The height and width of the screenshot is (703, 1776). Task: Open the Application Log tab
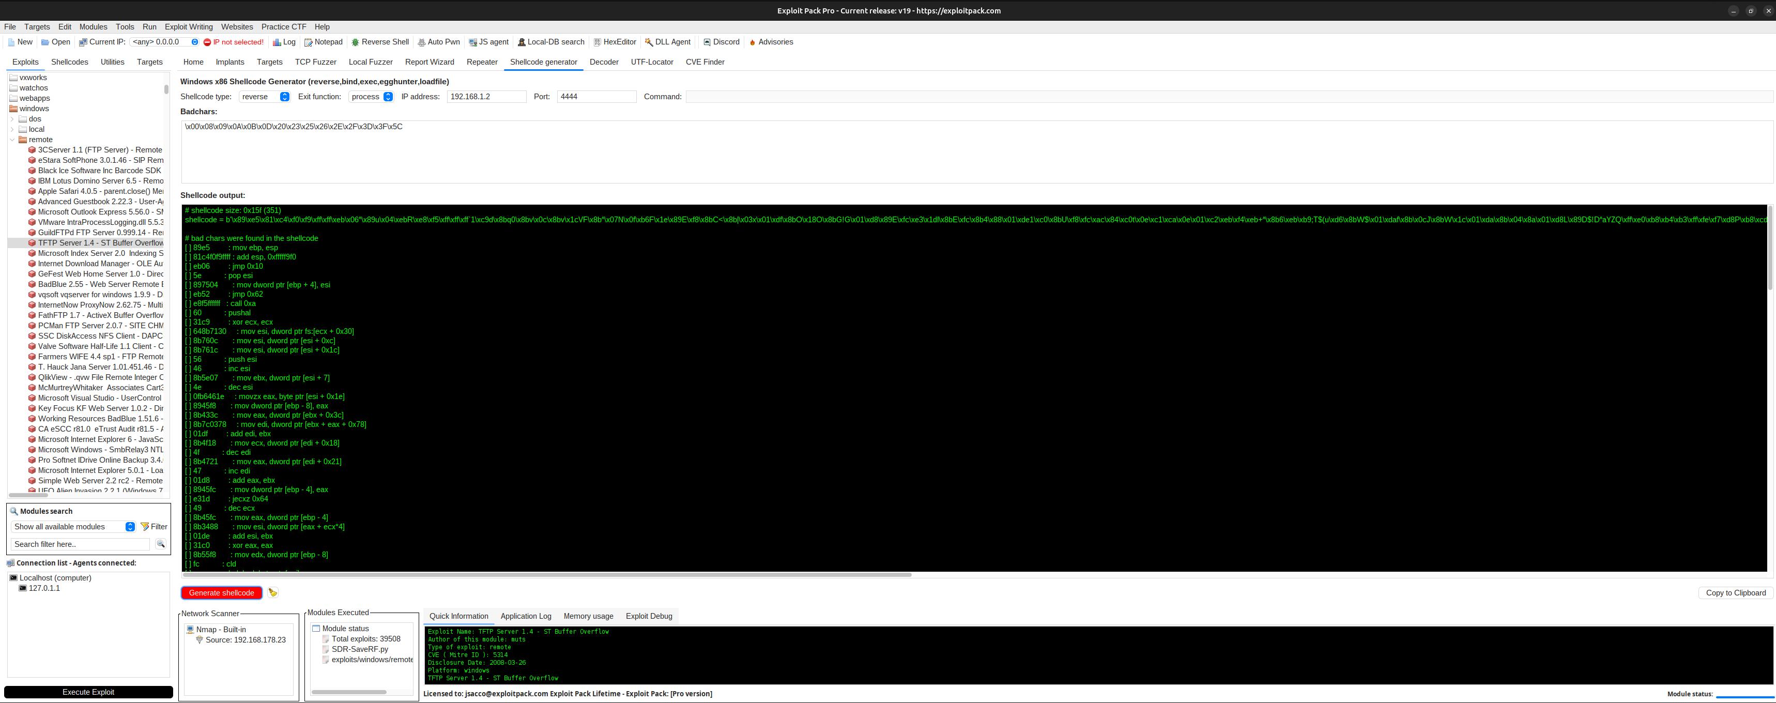[526, 617]
